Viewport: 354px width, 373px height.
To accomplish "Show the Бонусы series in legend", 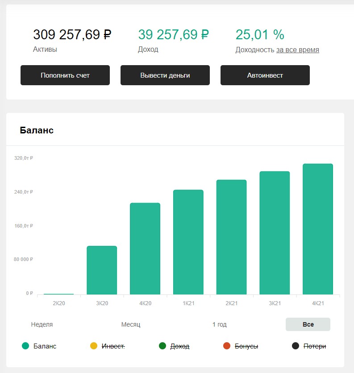I will pos(246,346).
